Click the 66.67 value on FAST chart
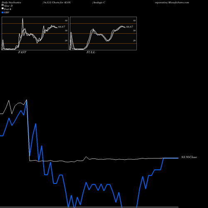 [62, 27]
